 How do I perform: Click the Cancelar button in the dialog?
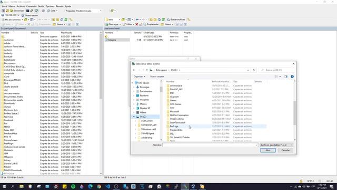point(285,150)
